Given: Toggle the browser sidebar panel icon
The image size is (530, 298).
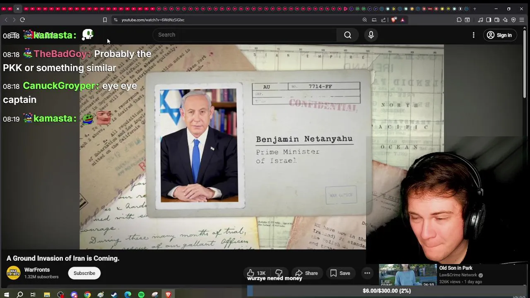Looking at the screenshot, I should [x=489, y=19].
